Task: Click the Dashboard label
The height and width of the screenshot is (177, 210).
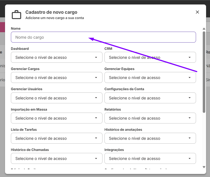Action: pyautogui.click(x=20, y=49)
